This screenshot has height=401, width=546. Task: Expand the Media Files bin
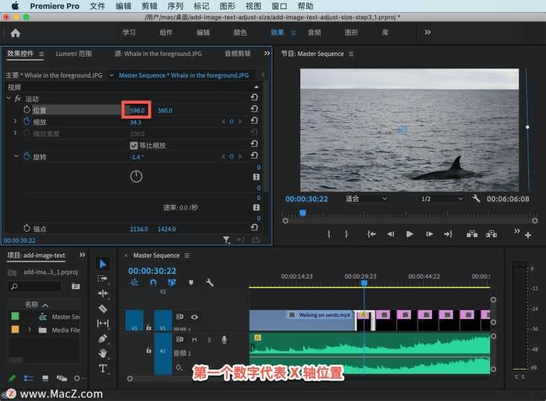[29, 330]
